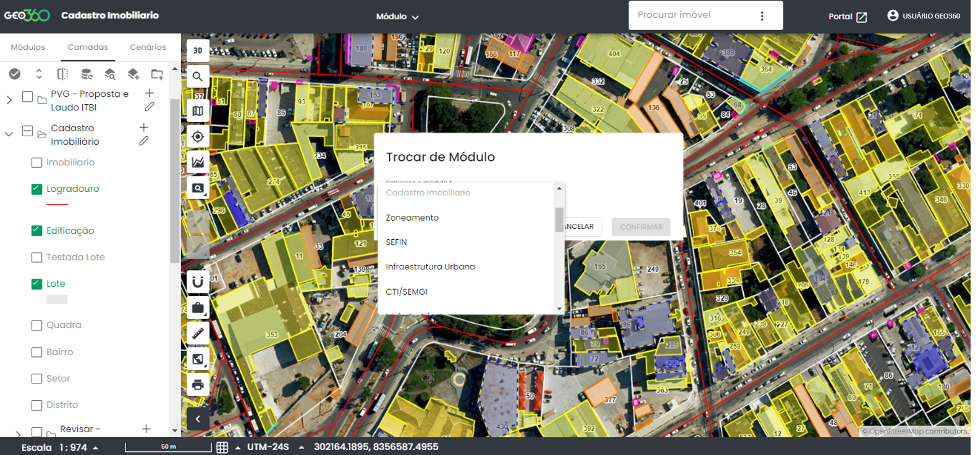Enable the Distrito layer
The height and width of the screenshot is (455, 978).
(36, 405)
